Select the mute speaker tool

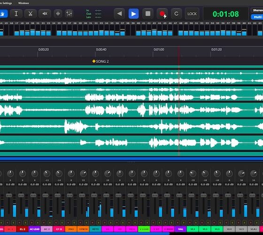[45, 14]
